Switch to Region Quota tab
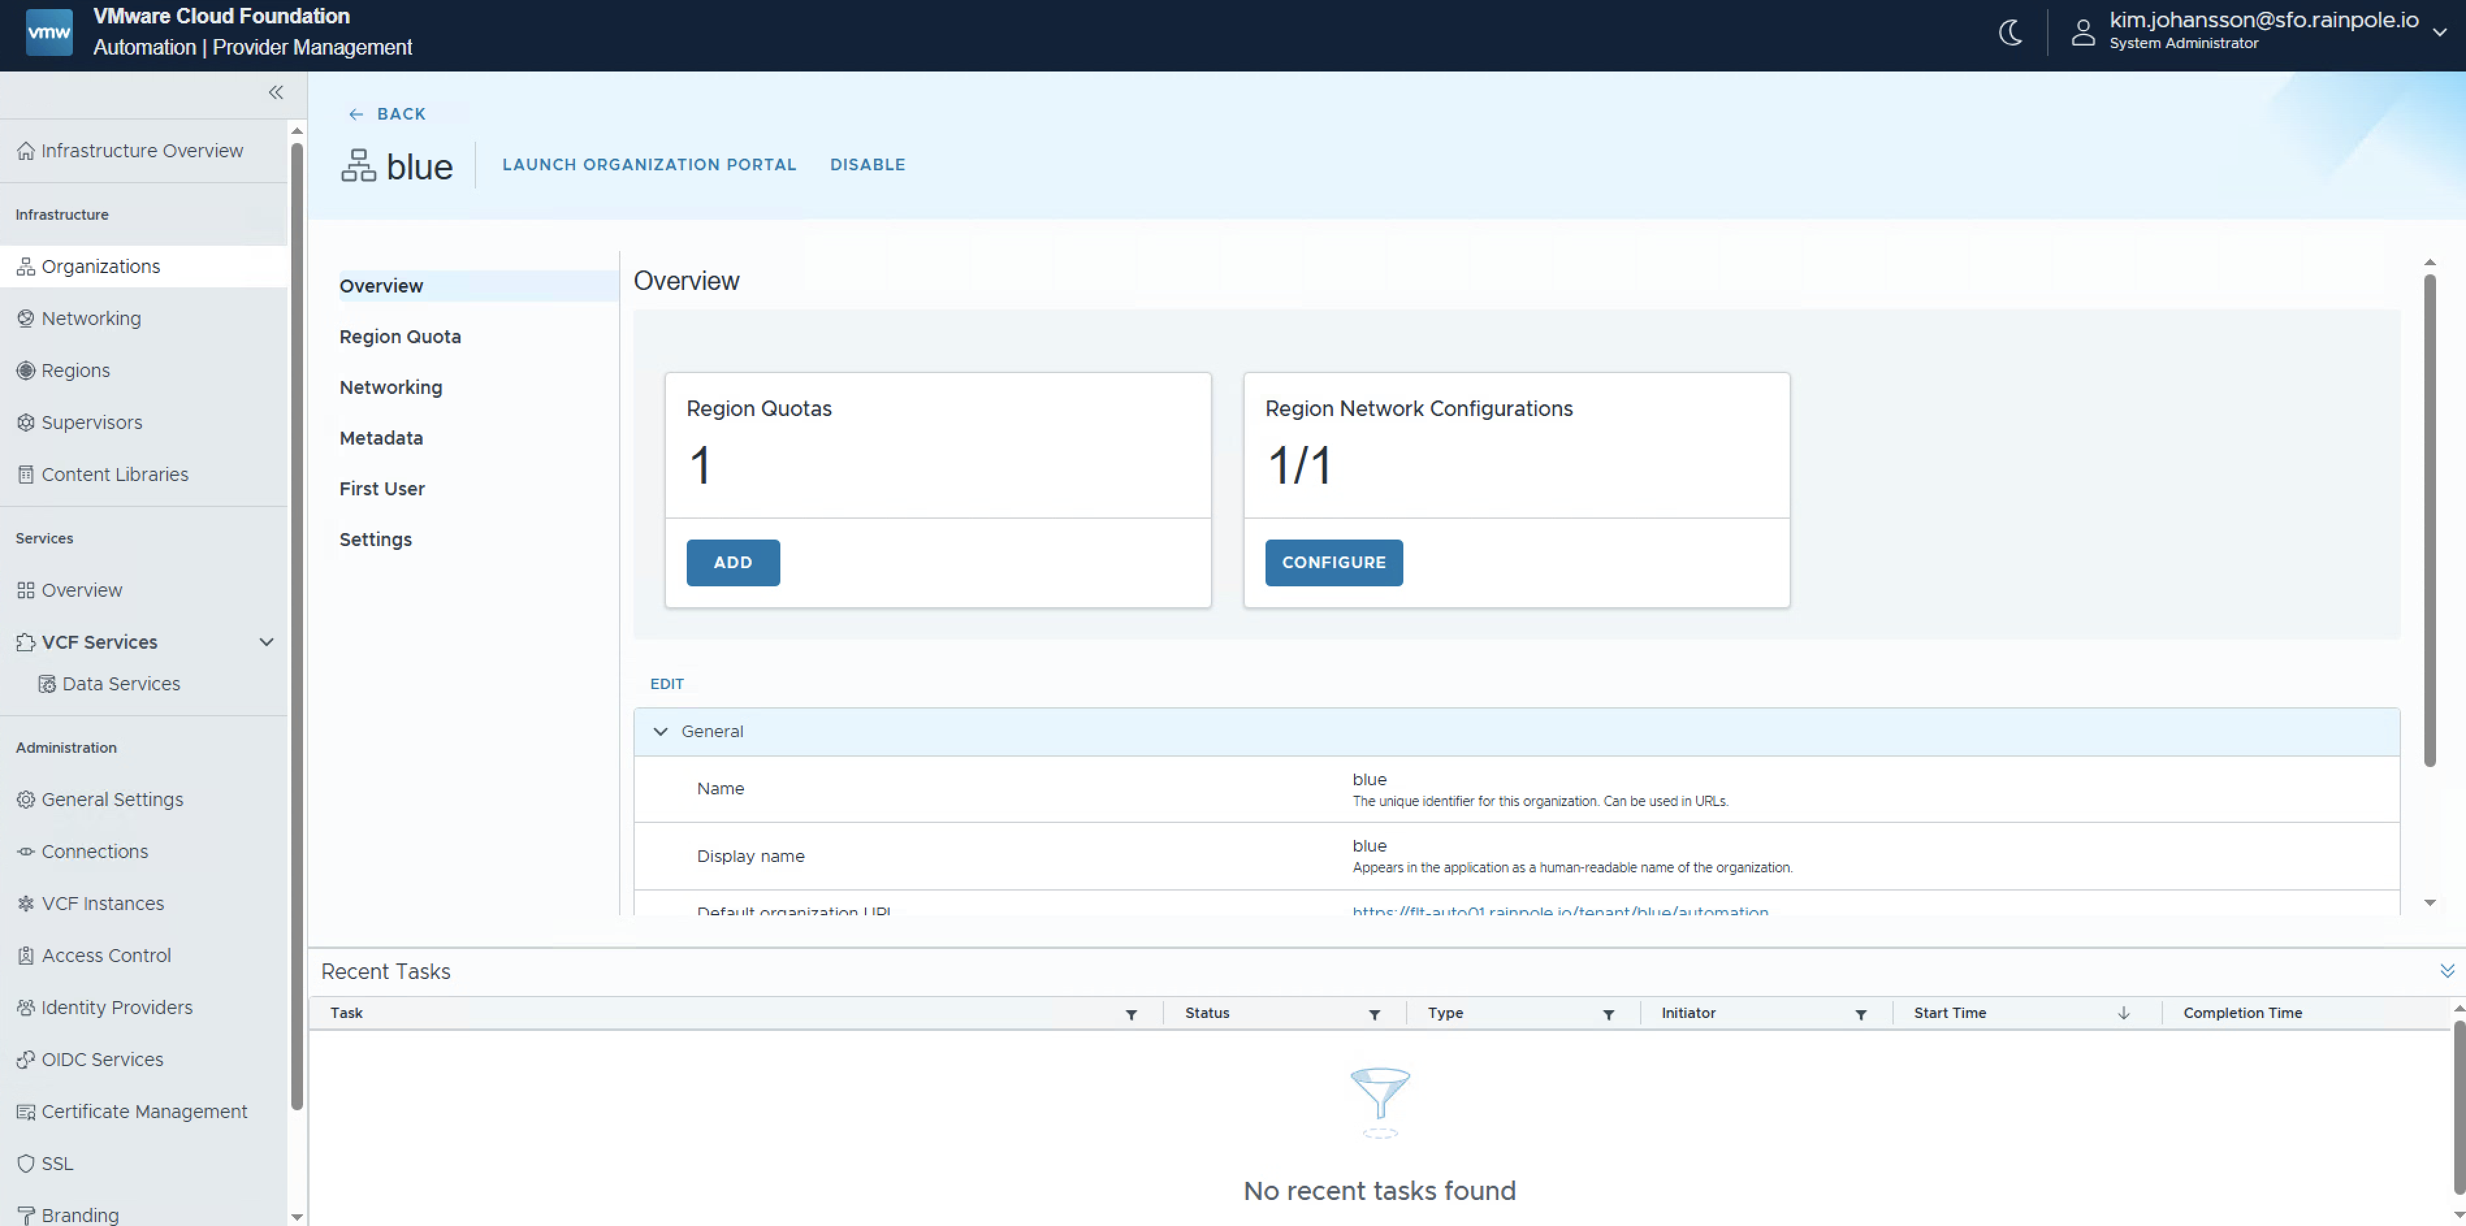This screenshot has height=1226, width=2466. [x=400, y=337]
